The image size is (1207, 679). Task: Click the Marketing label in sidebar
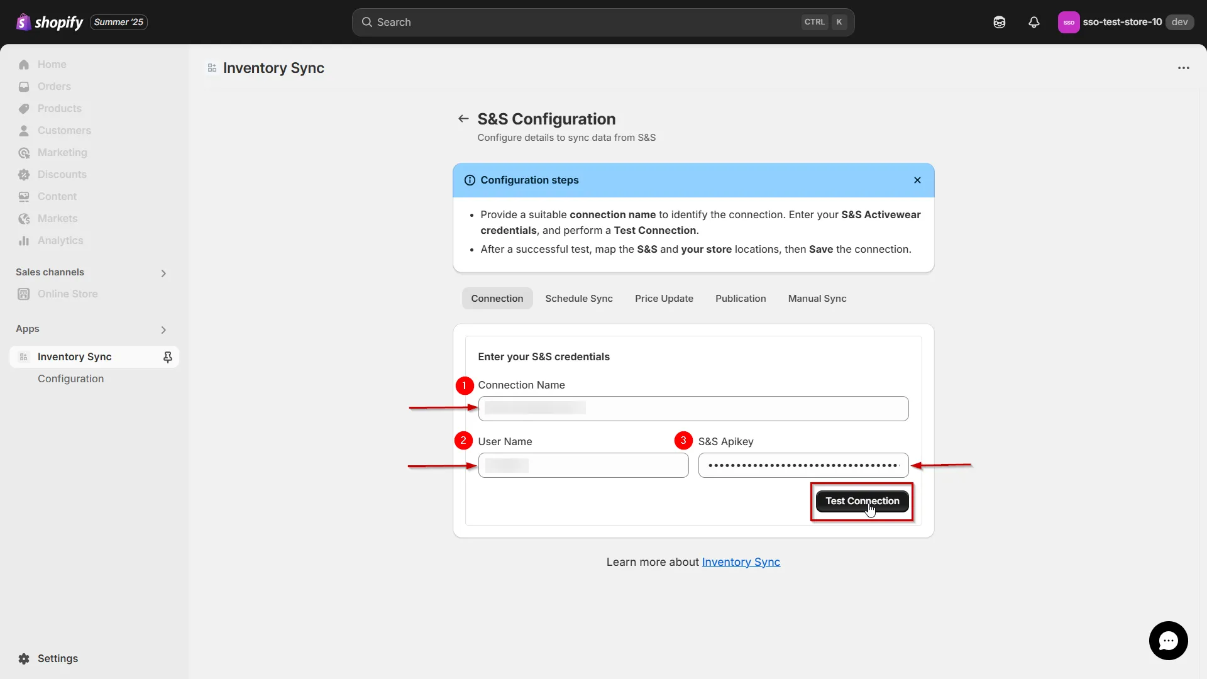pyautogui.click(x=62, y=152)
